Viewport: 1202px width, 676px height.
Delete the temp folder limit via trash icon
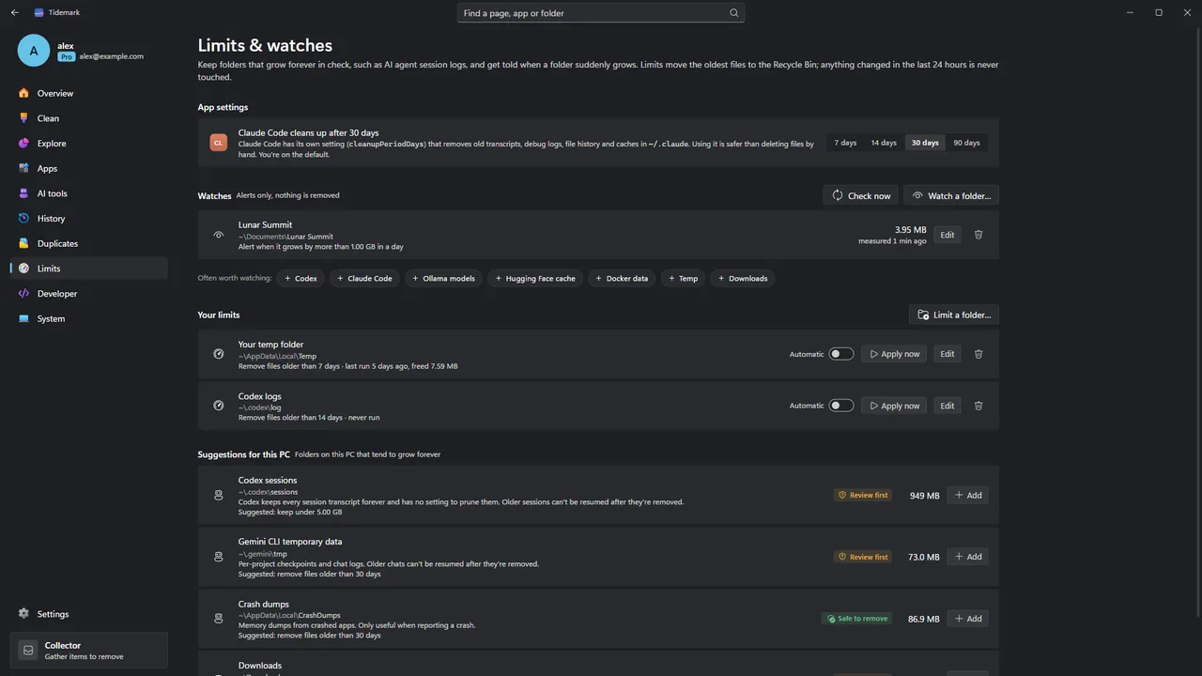pyautogui.click(x=979, y=354)
